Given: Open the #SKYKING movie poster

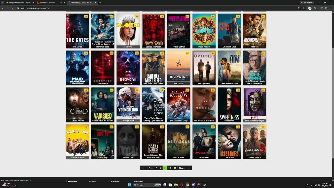Looking at the screenshot, I should pos(179,68).
